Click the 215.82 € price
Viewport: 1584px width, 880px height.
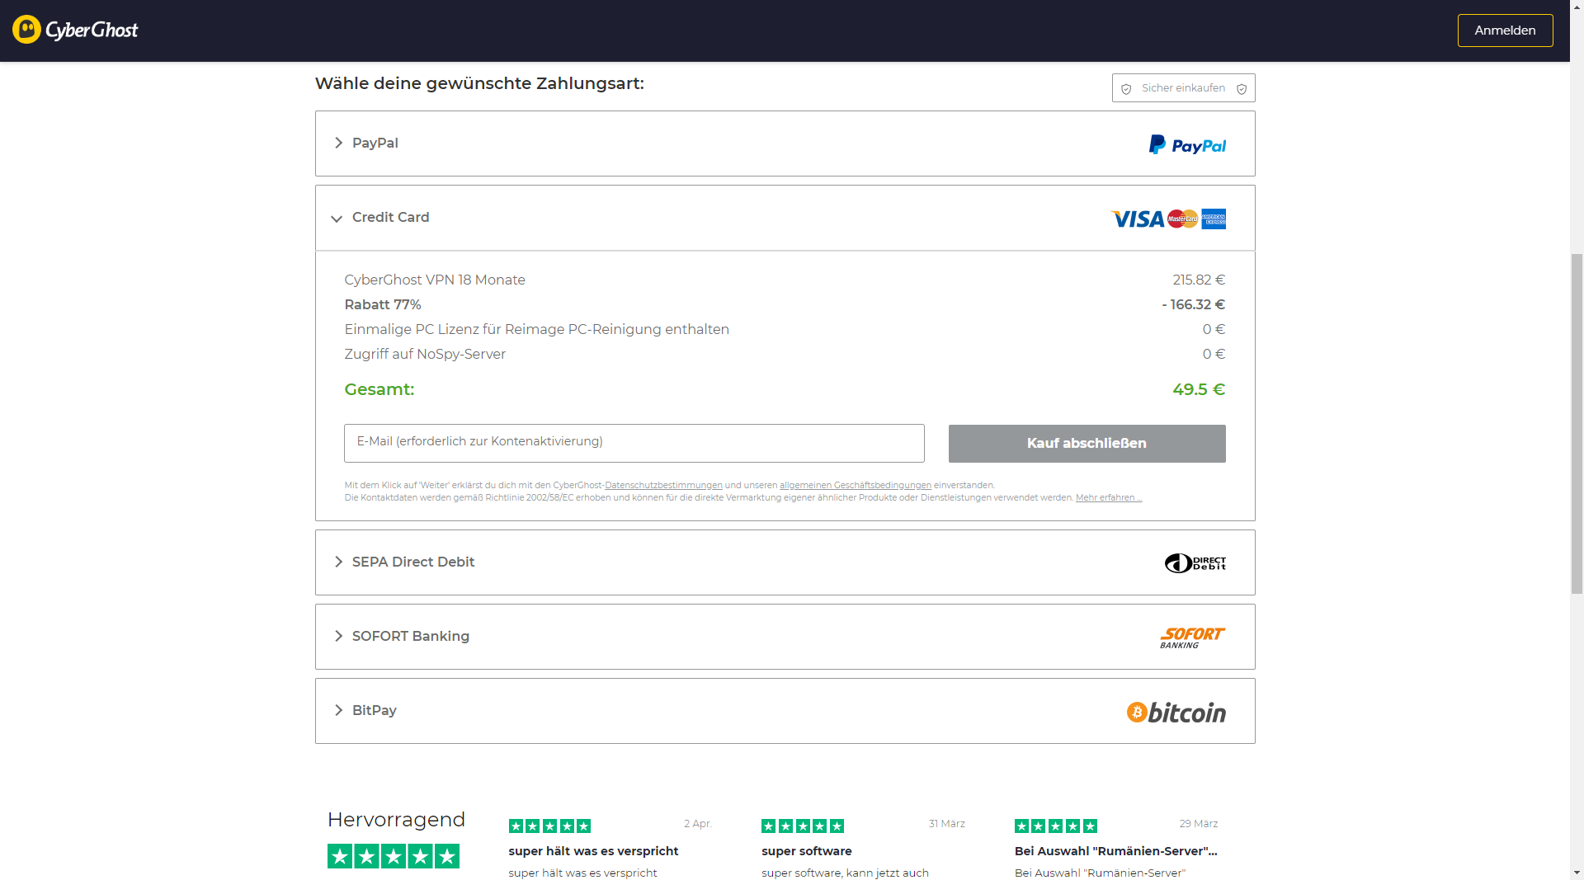pyautogui.click(x=1199, y=280)
